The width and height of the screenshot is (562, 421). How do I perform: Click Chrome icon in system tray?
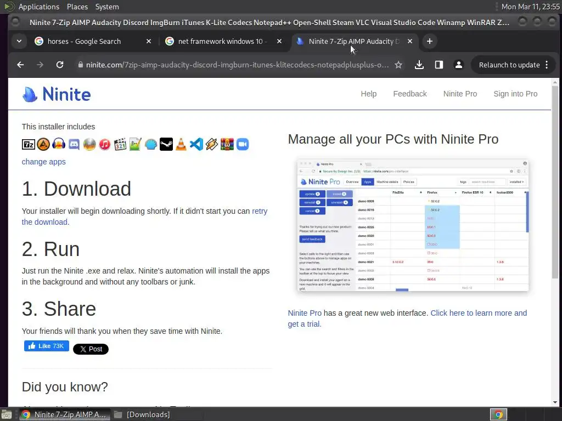(498, 414)
